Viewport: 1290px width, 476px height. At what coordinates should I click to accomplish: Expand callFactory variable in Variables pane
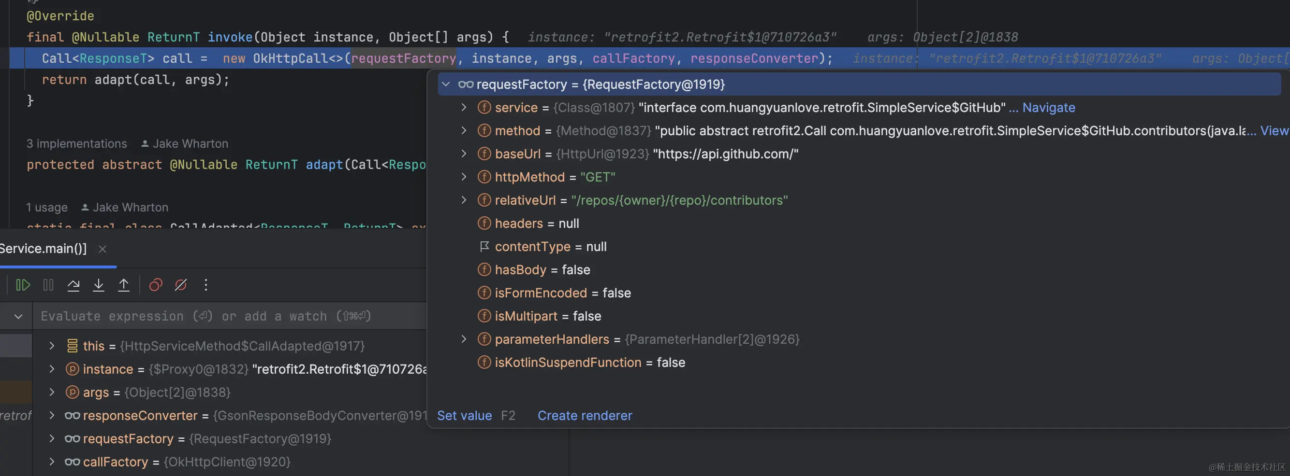pos(52,462)
